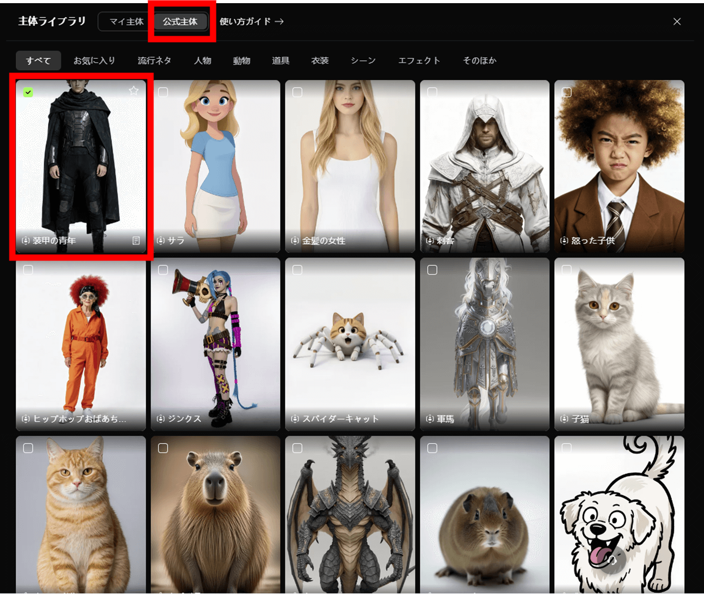Show the 動物 category

[x=241, y=60]
